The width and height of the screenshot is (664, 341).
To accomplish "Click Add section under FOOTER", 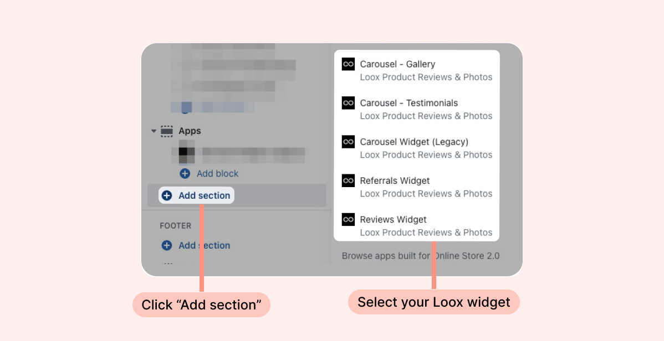I will coord(204,245).
